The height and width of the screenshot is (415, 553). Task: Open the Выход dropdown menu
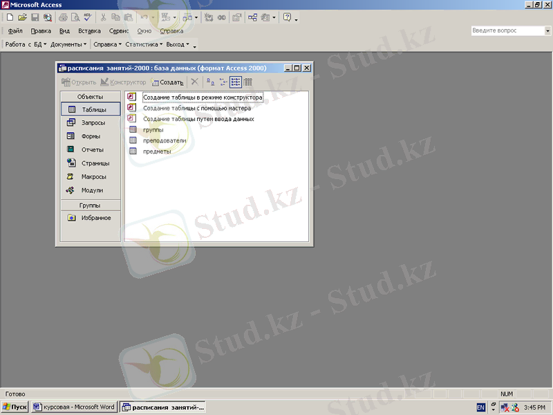[x=178, y=44]
